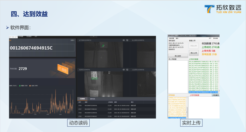The width and height of the screenshot is (246, 132).
Task: Click the 待上传数据 empty list box
Action: (x=178, y=77)
